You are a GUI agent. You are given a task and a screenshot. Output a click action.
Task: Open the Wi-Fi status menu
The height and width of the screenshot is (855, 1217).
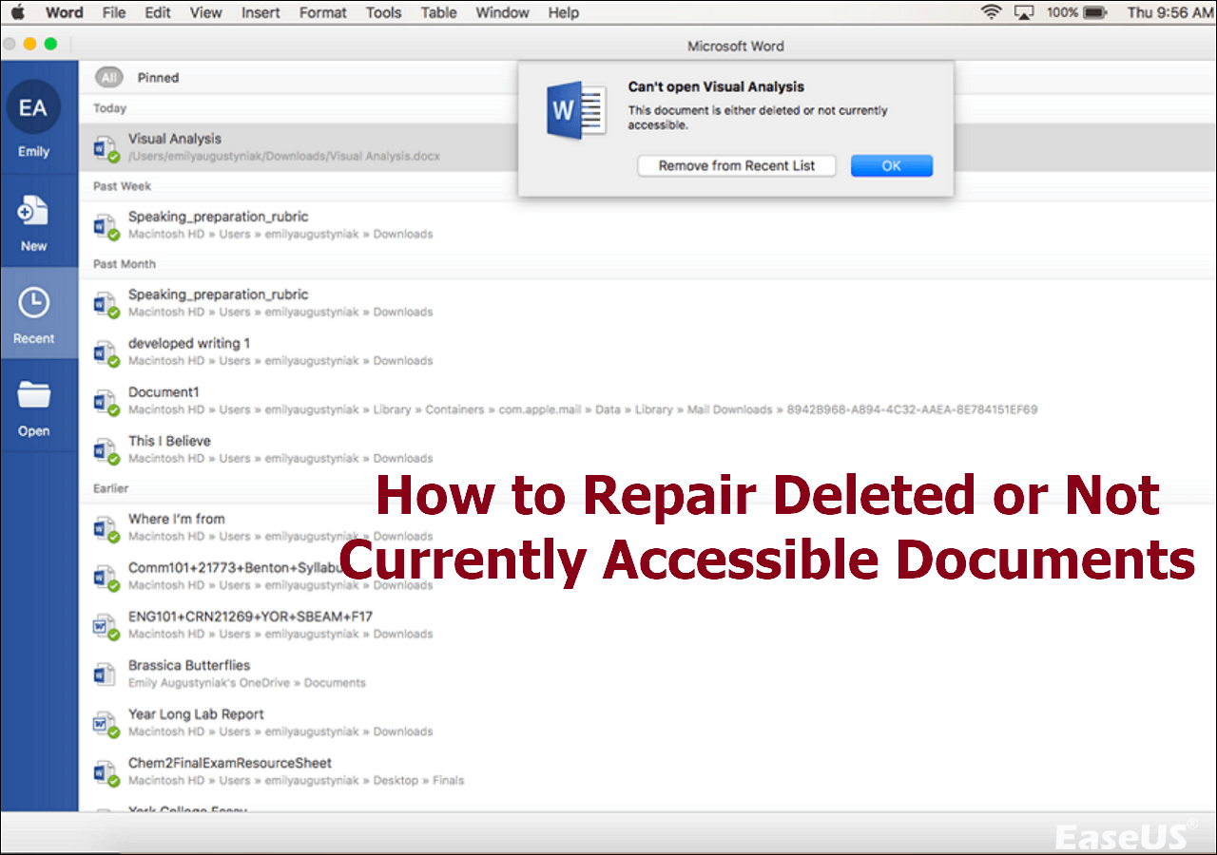pyautogui.click(x=992, y=12)
